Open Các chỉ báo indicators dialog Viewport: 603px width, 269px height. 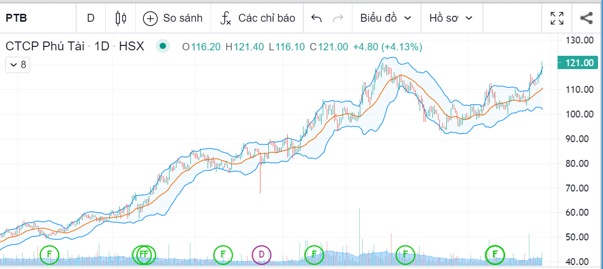(258, 18)
